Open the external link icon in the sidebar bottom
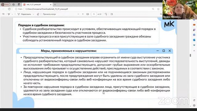 (x=194, y=100)
